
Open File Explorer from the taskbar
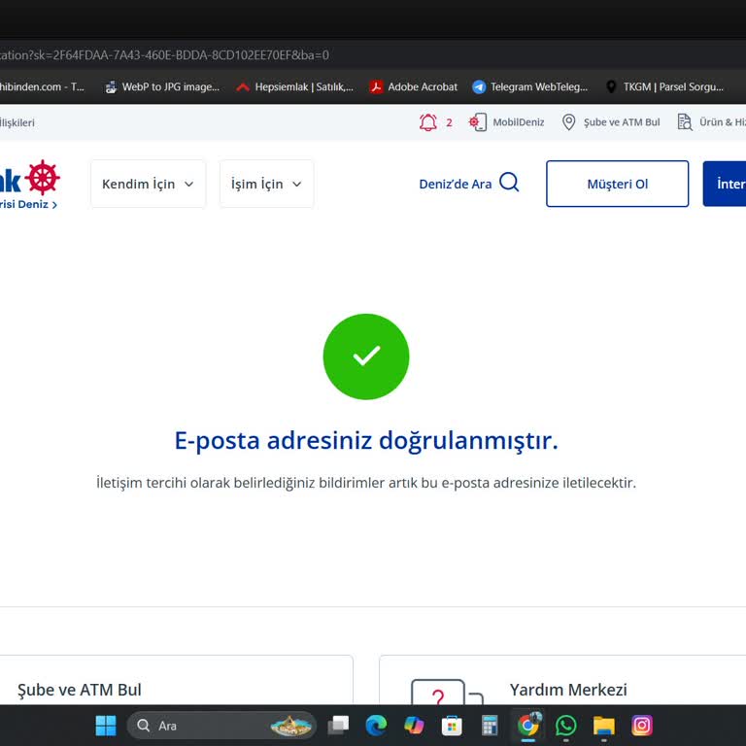pos(604,726)
